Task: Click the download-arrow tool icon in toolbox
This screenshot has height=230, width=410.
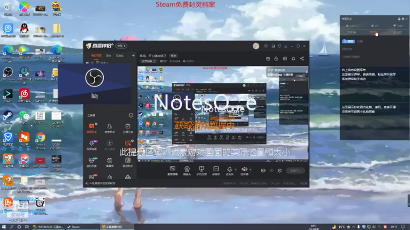Action: point(110,145)
